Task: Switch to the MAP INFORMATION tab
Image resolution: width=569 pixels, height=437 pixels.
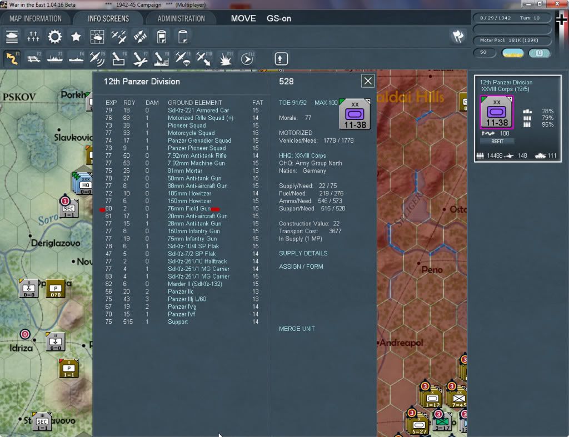Action: point(35,18)
